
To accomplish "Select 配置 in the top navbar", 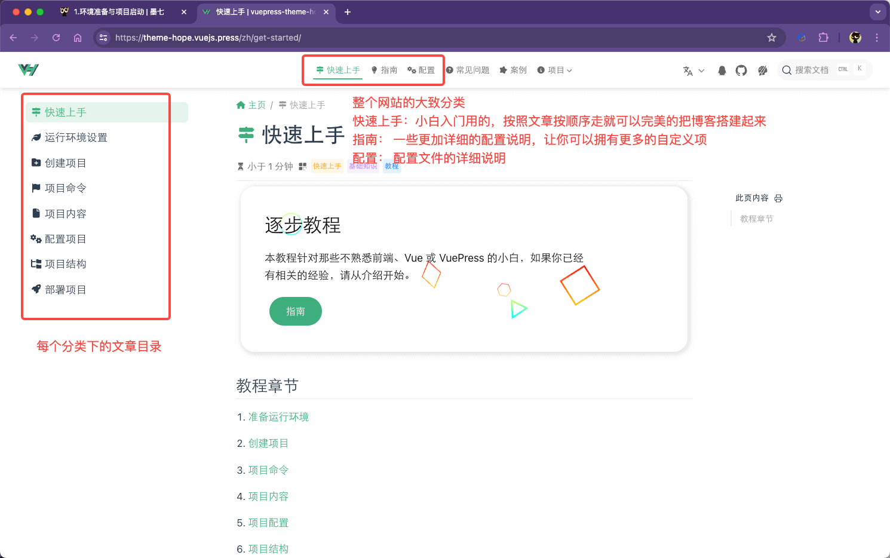I will (421, 70).
